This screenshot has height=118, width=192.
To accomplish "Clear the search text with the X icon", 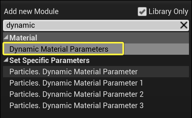I will 183,26.
